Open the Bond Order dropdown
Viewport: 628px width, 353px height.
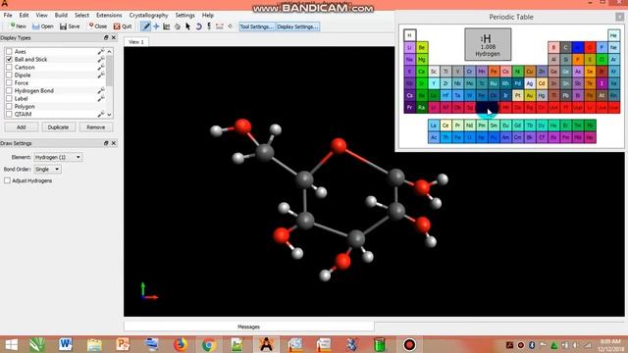click(47, 170)
